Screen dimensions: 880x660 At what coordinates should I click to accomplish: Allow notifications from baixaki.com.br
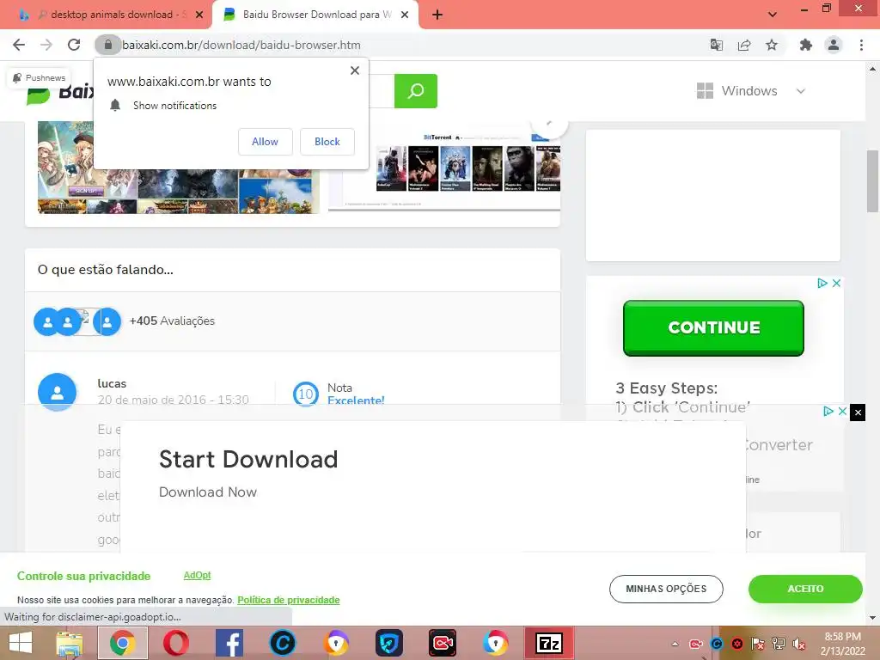265,142
